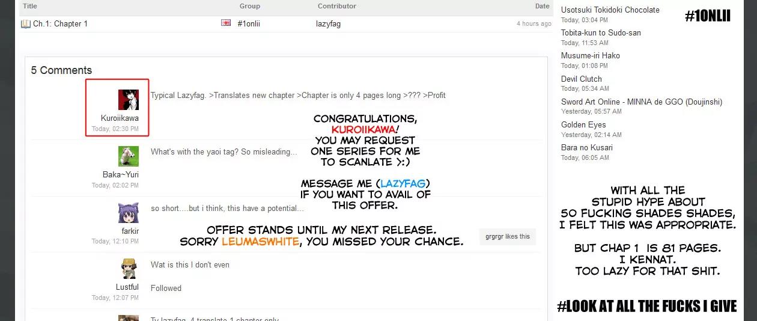
Task: Click the book icon beside Ch.1
Action: point(25,24)
